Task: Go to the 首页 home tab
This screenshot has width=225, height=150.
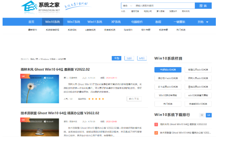Action: [31, 22]
